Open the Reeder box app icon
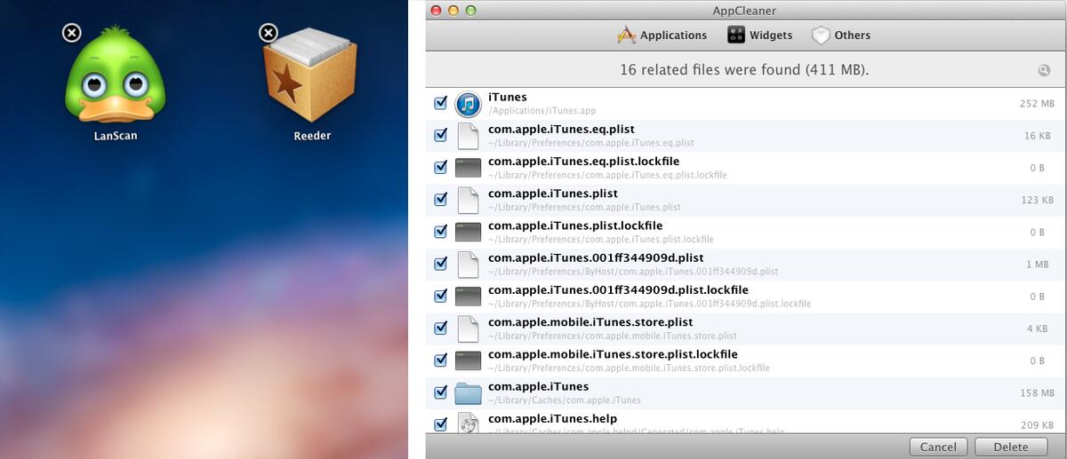This screenshot has height=459, width=1067. 311,74
